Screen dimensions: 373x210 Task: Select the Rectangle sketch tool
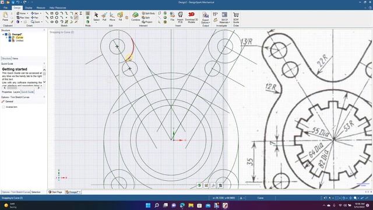52,13
